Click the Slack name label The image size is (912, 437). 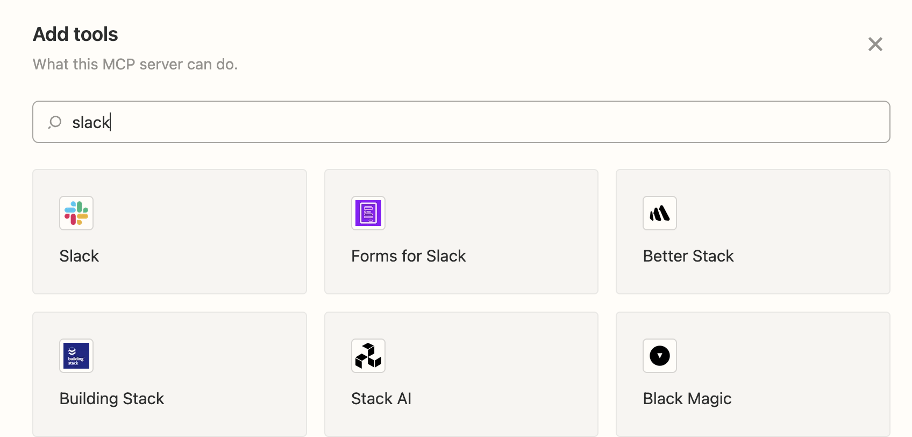79,256
